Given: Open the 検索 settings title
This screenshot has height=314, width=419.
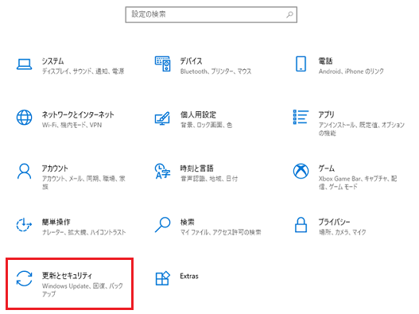Looking at the screenshot, I should pos(187,222).
